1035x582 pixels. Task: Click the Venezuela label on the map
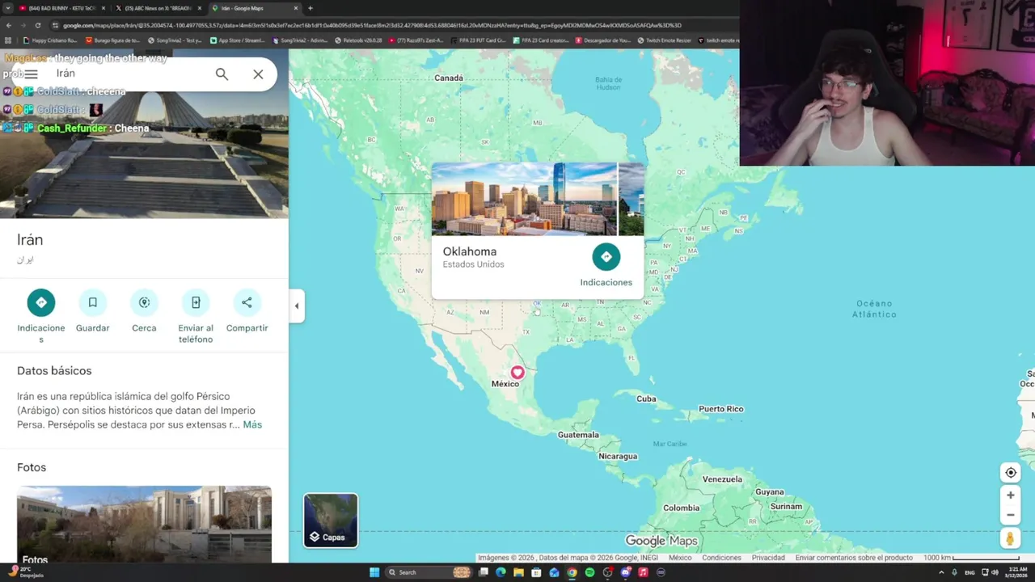coord(722,479)
